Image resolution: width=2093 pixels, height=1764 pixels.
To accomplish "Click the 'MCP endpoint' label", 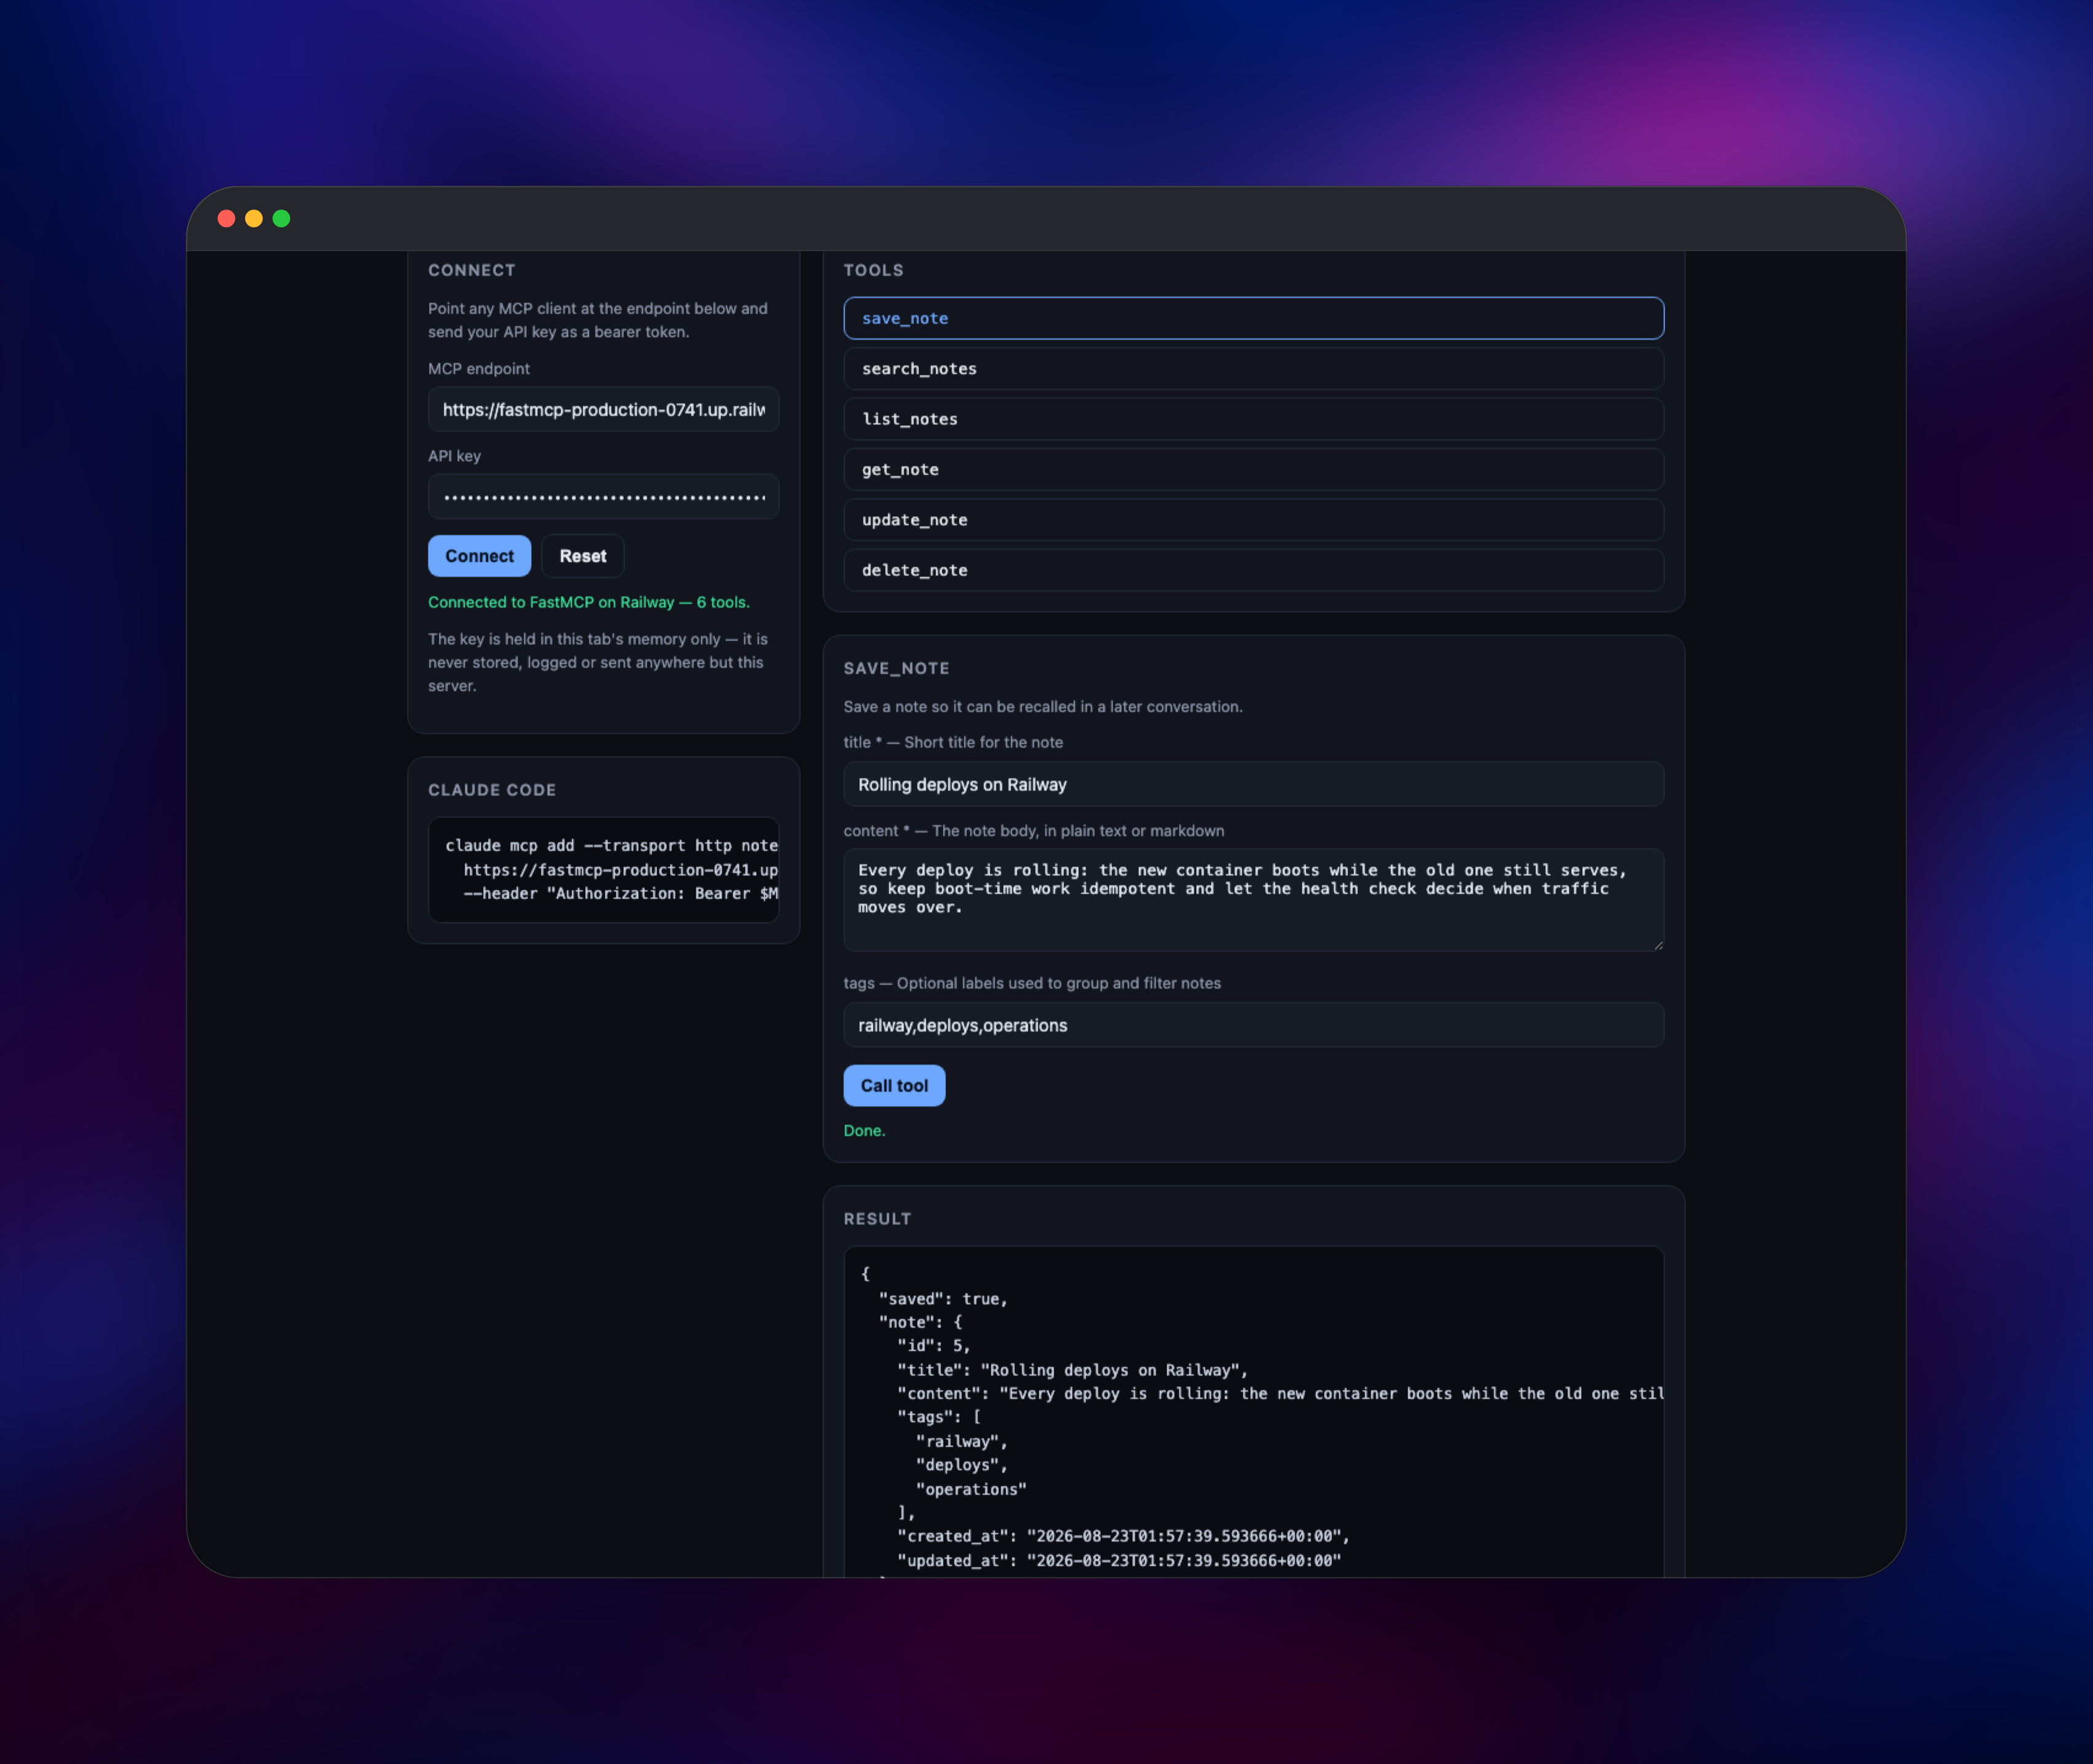I will 479,369.
